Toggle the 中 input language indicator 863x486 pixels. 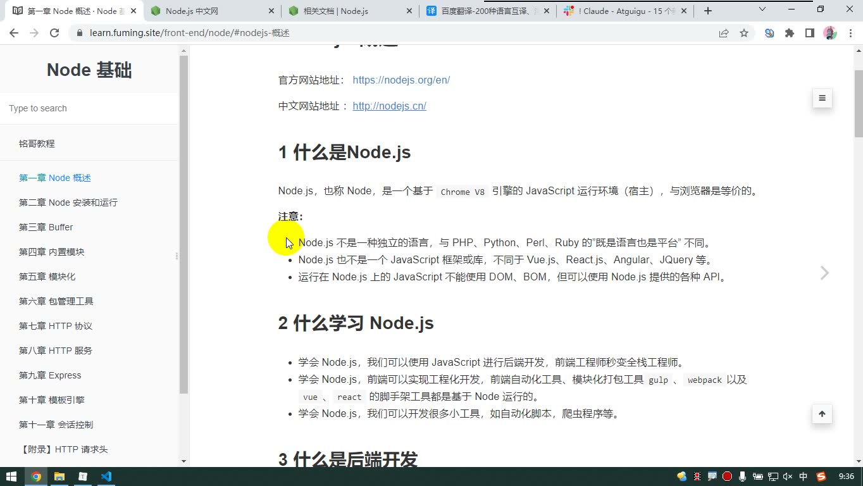(803, 477)
